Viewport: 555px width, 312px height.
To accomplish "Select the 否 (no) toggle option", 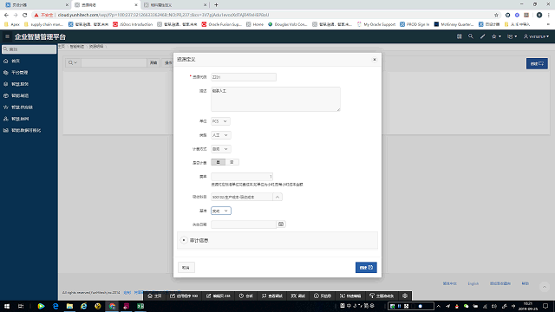I will click(x=232, y=162).
